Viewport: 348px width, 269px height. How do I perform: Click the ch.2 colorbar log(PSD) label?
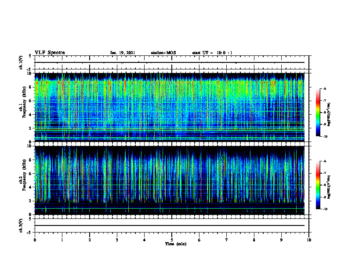pyautogui.click(x=329, y=187)
